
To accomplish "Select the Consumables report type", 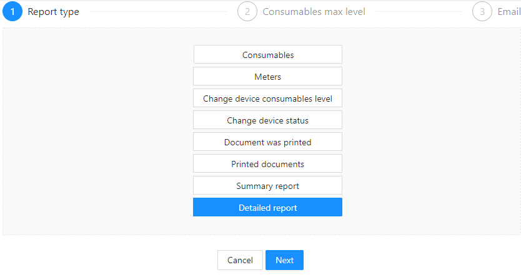I will (268, 54).
